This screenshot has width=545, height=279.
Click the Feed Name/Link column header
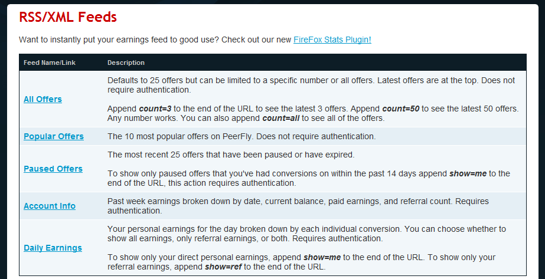click(x=50, y=63)
